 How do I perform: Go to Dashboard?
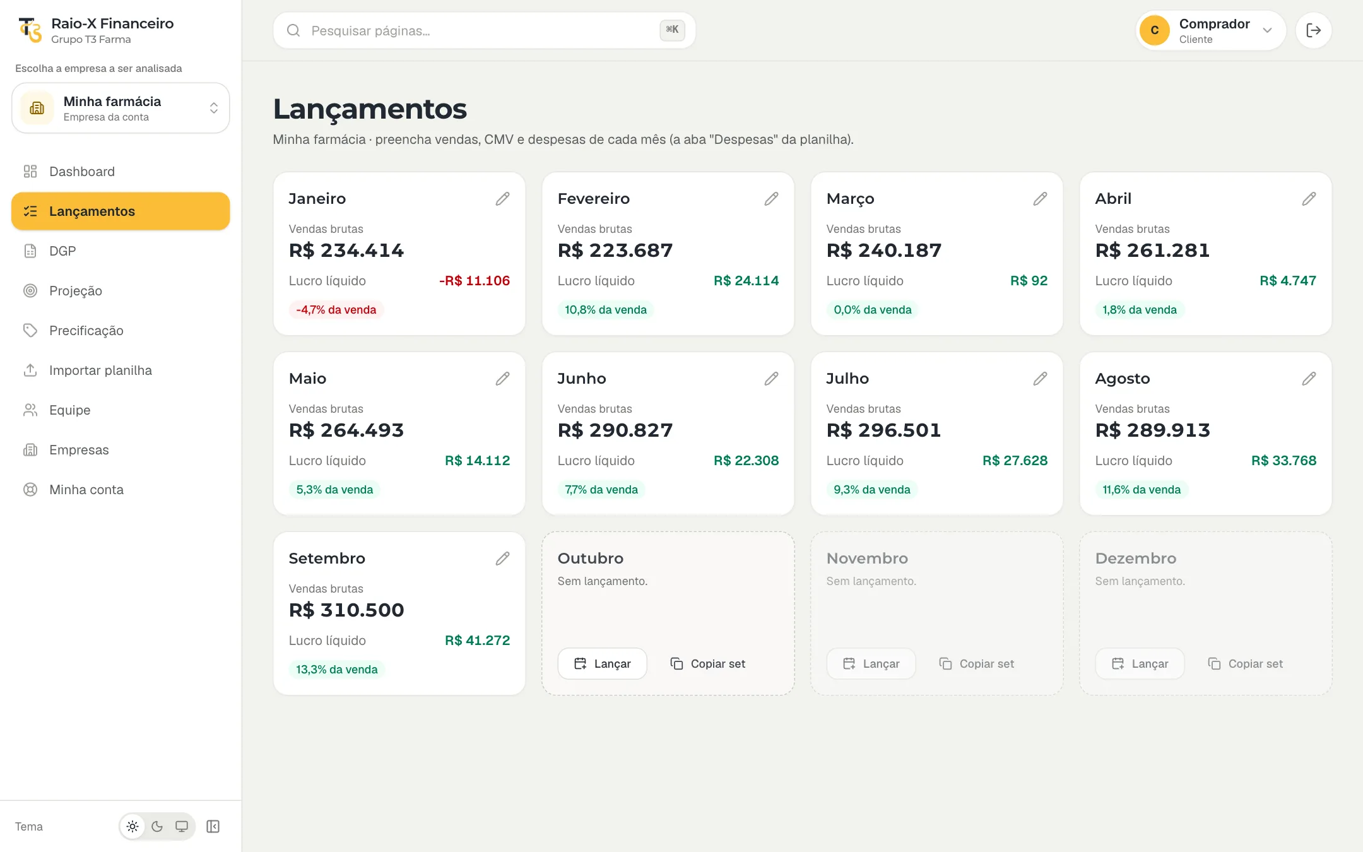(x=121, y=172)
